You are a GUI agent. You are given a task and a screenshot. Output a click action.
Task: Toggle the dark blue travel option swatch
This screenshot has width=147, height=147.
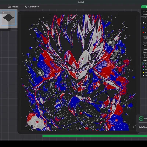pyautogui.click(x=143, y=64)
